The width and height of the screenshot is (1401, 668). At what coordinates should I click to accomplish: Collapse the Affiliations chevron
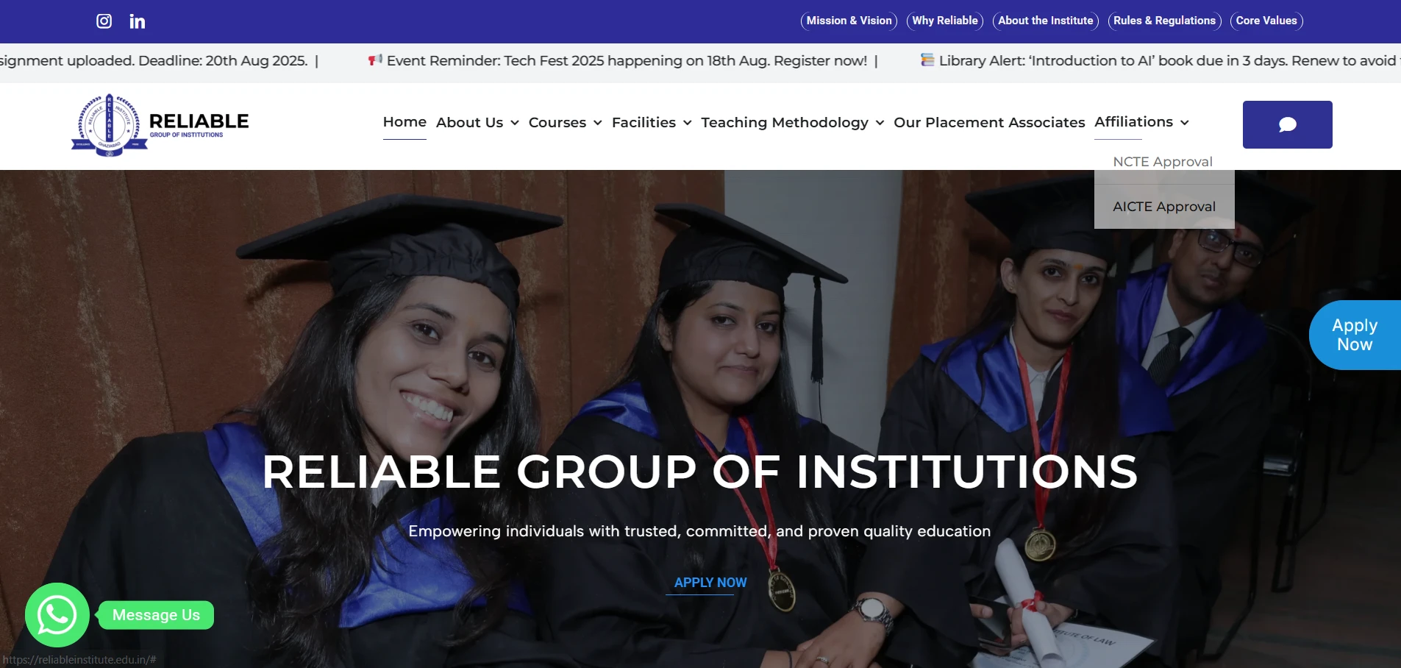[1185, 123]
